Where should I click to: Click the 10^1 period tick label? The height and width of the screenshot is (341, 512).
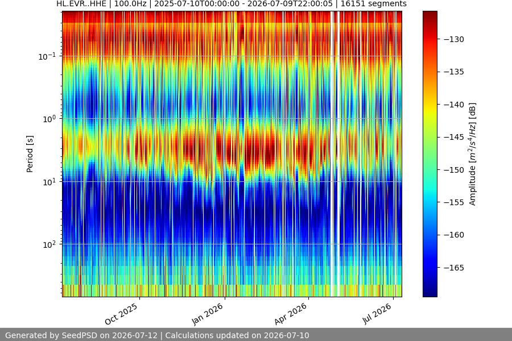[49, 182]
